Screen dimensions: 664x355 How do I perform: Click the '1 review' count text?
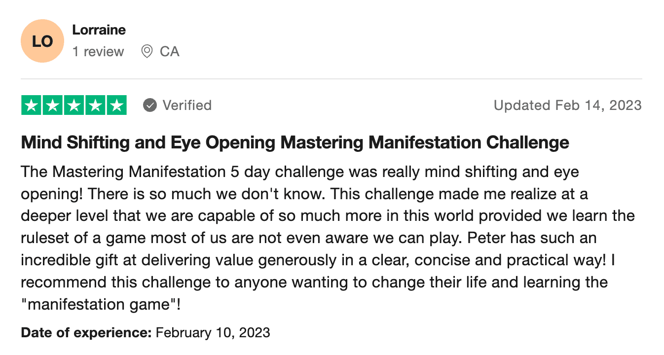point(98,51)
